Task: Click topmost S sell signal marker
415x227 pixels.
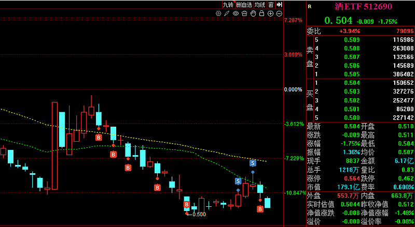Action: tap(253, 163)
